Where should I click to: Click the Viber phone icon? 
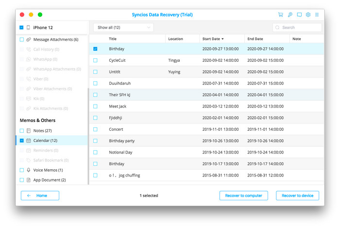(28, 79)
